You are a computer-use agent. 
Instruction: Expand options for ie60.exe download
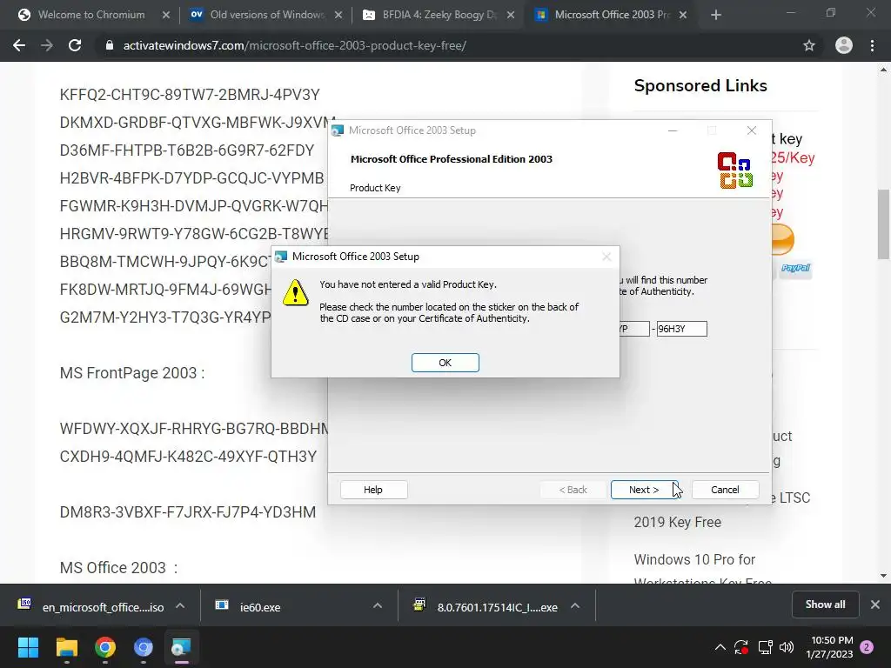coord(378,606)
